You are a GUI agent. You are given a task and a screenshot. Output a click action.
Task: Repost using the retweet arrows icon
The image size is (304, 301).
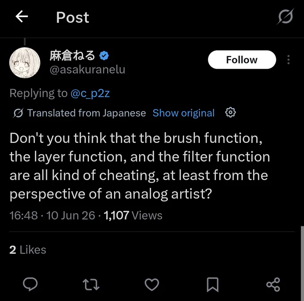(91, 284)
